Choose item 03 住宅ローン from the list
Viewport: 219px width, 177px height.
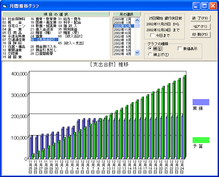coord(14,26)
